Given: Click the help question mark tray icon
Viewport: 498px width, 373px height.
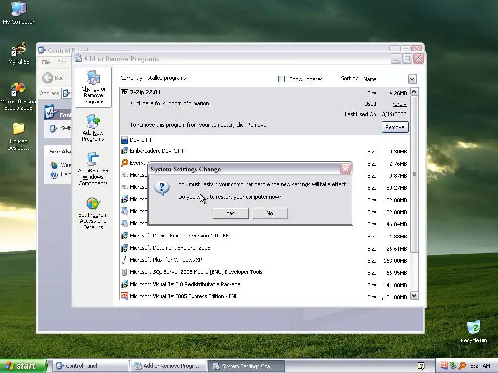Looking at the screenshot, I should click(x=421, y=366).
